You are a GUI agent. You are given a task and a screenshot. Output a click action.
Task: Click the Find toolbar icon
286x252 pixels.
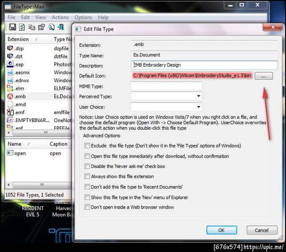51,27
